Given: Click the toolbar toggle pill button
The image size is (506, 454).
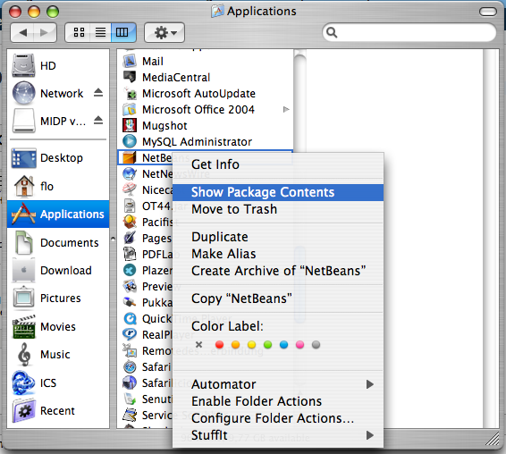Looking at the screenshot, I should [488, 12].
